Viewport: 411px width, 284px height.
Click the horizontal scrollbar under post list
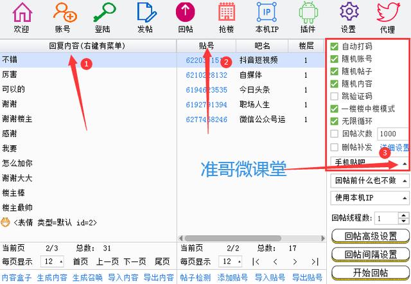tap(232, 238)
